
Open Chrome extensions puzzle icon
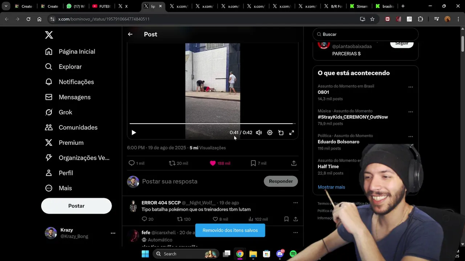tap(420, 19)
